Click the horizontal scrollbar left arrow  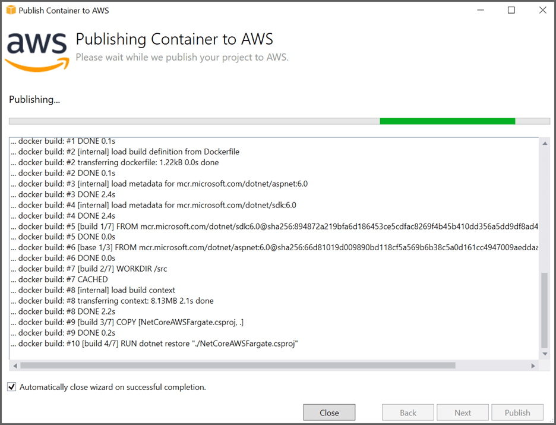(x=14, y=364)
